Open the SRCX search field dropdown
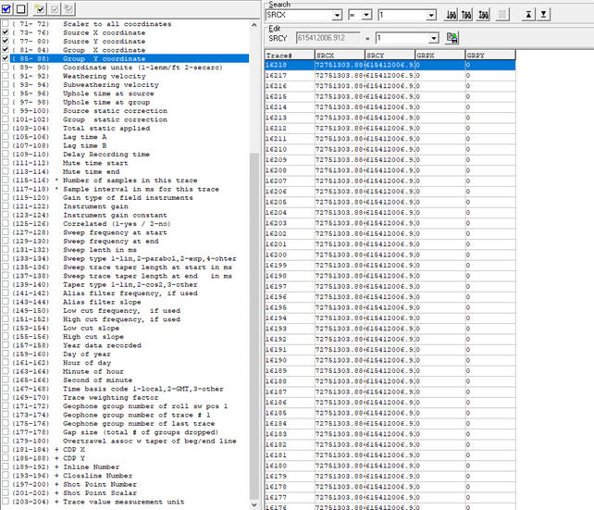Image resolution: width=594 pixels, height=510 pixels. coord(341,16)
